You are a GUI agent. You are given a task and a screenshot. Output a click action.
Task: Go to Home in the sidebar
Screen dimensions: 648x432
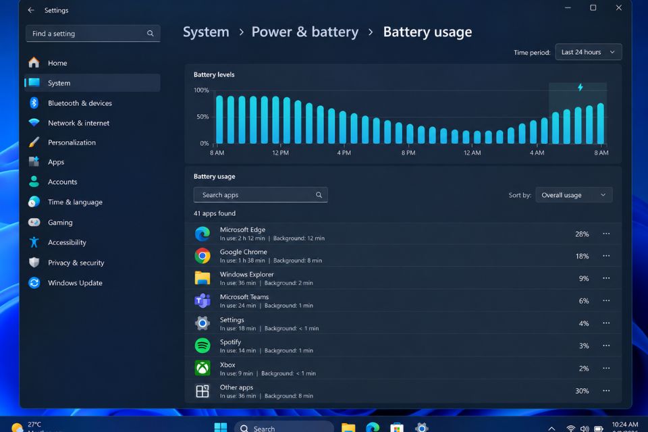[x=92, y=63]
